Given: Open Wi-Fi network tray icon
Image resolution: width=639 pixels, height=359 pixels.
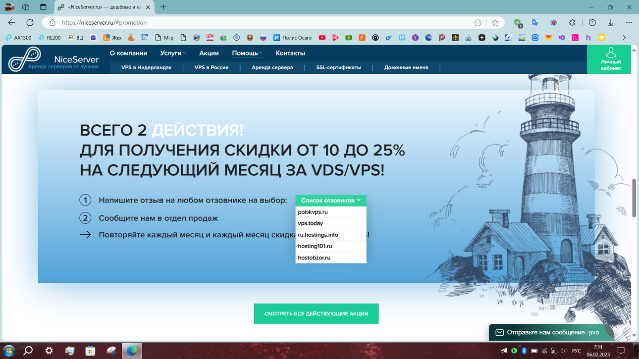Looking at the screenshot, I should coord(544,351).
